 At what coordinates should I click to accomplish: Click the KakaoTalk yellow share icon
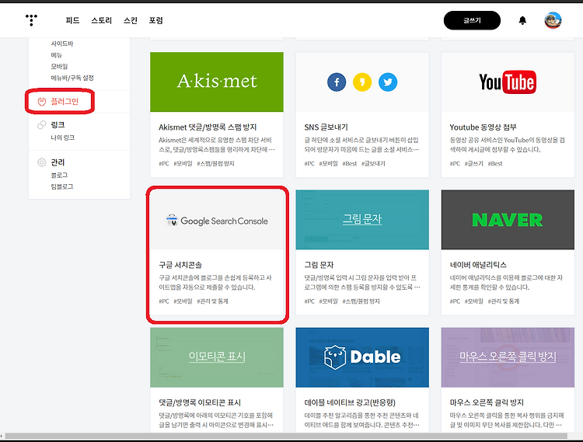tap(362, 82)
